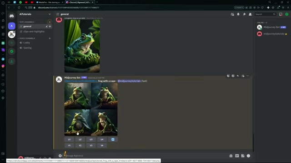Click the Download Apps icon in server list

(x=11, y=61)
